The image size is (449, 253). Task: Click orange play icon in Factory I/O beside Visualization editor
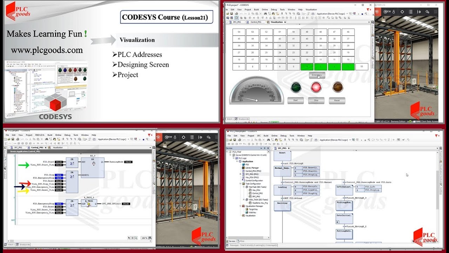[377, 12]
